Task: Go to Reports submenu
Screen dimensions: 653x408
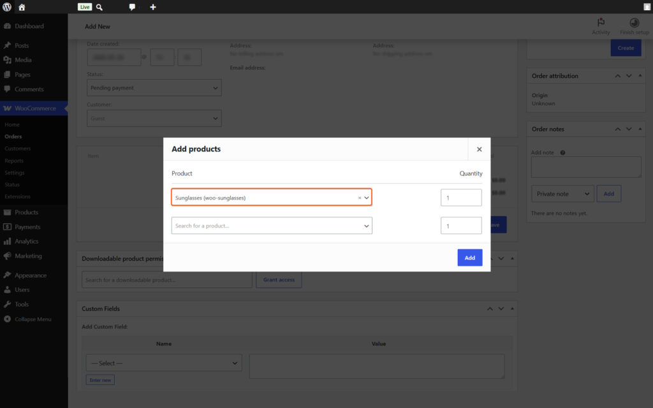Action: 14,161
